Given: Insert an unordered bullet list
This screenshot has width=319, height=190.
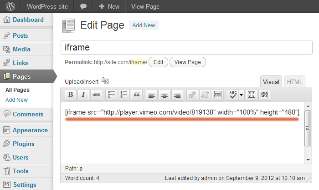Looking at the screenshot, I should pyautogui.click(x=111, y=95).
